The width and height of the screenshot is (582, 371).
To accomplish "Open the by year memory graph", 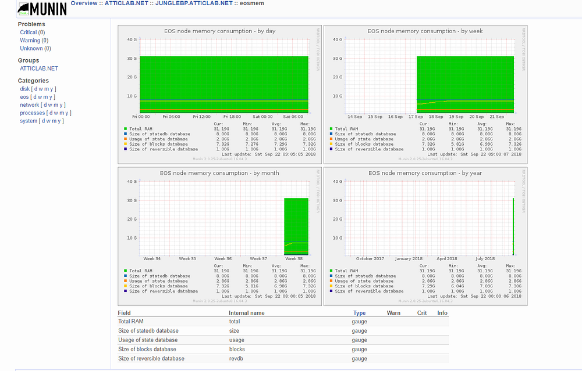I will coord(425,236).
